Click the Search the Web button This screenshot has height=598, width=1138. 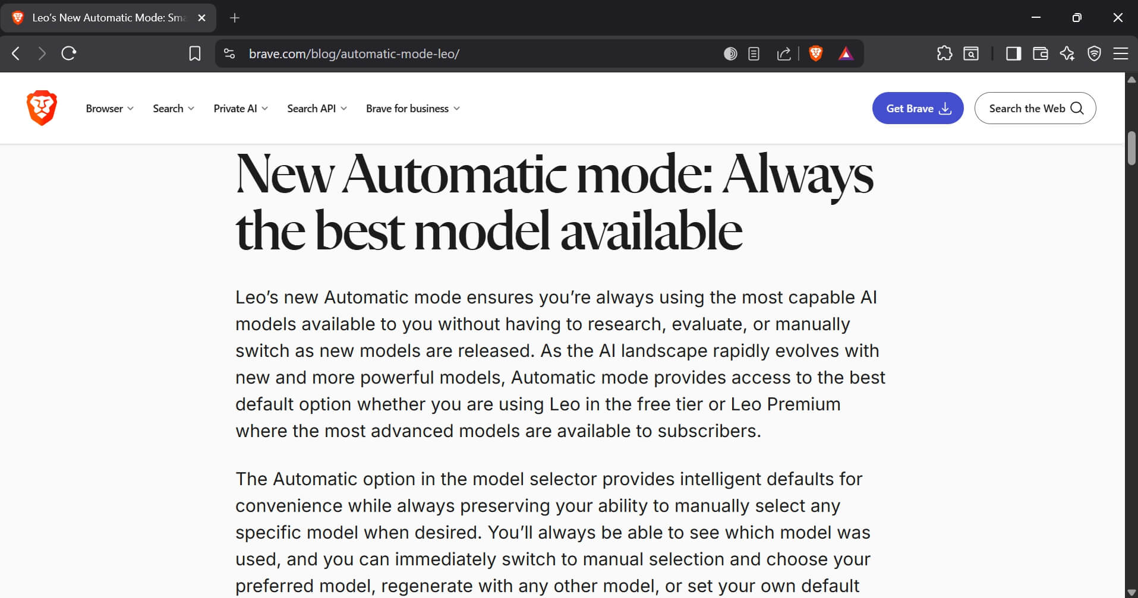coord(1035,108)
